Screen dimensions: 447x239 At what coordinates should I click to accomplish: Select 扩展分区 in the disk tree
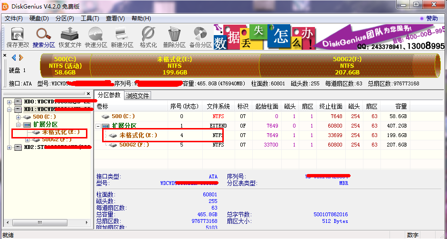[45, 125]
